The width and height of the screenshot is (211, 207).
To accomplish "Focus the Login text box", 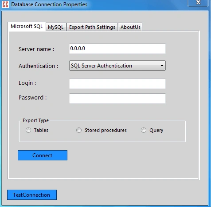I will [117, 84].
